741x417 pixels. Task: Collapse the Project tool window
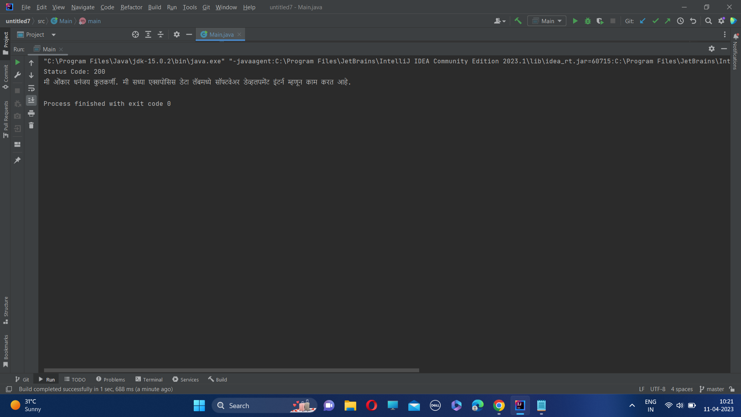click(x=189, y=34)
